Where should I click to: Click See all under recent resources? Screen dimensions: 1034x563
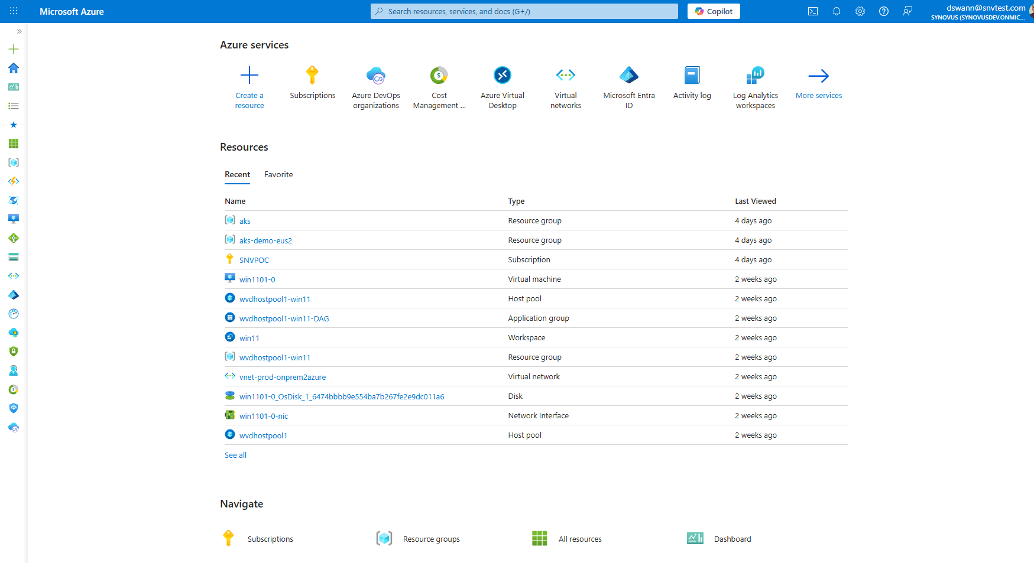[235, 455]
